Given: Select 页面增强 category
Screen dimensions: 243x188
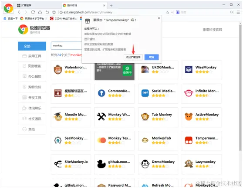Looking at the screenshot, I should click(x=32, y=66).
